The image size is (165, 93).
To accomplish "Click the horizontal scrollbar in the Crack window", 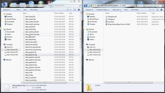I will pos(129,82).
